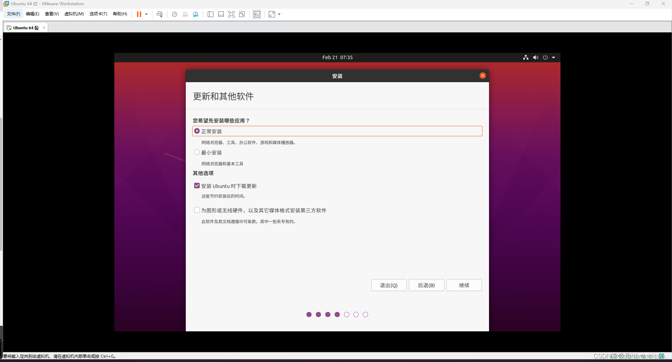Open the Ubuntu system menu dropdown
The height and width of the screenshot is (362, 672).
coord(554,57)
